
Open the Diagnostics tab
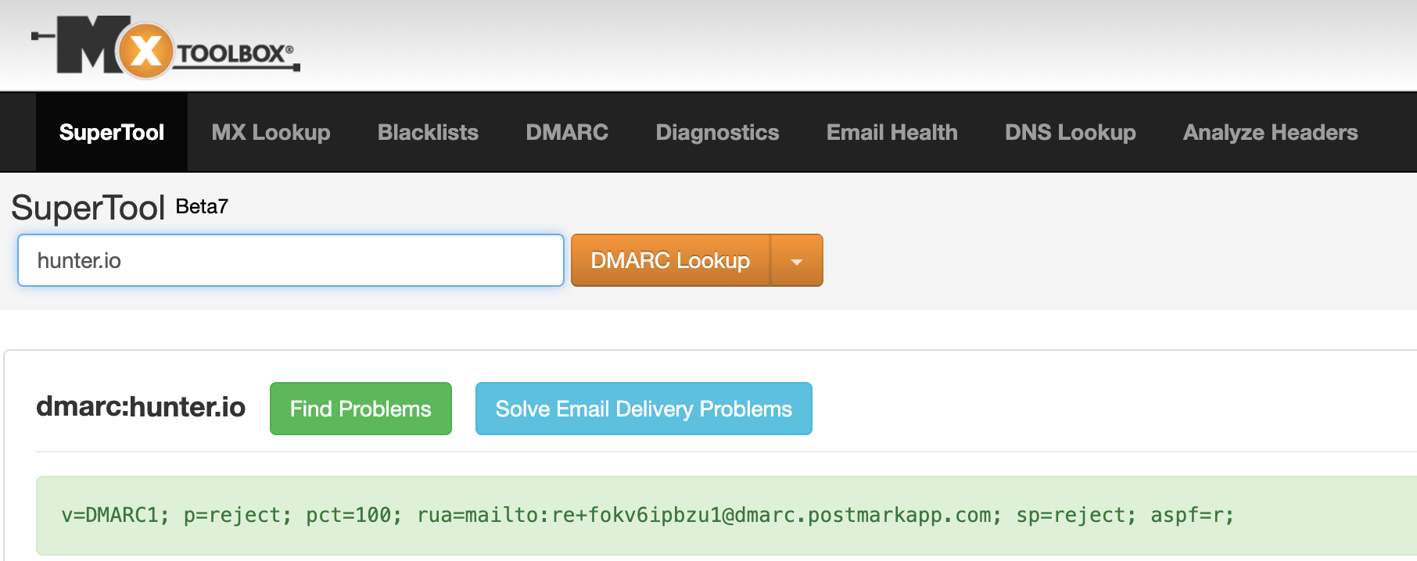(717, 132)
